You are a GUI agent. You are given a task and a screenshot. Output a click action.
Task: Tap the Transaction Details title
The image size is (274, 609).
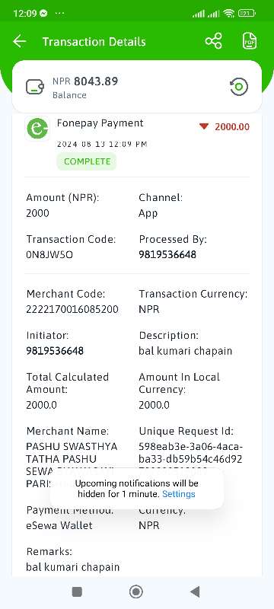click(x=94, y=42)
